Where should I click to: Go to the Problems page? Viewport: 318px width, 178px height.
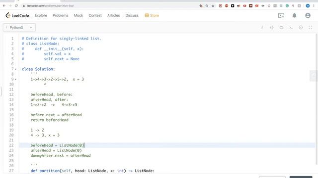coord(60,15)
